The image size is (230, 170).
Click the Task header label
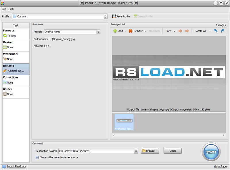16,26
